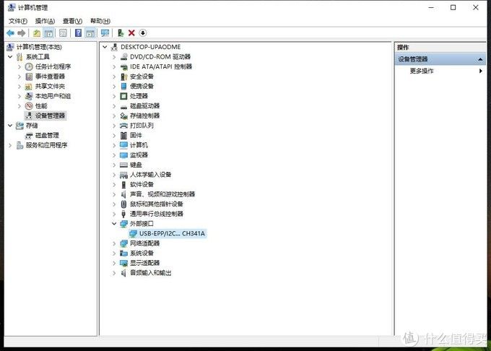Expand DVD/CD-ROM 驱动器 category
This screenshot has width=491, height=351.
114,57
